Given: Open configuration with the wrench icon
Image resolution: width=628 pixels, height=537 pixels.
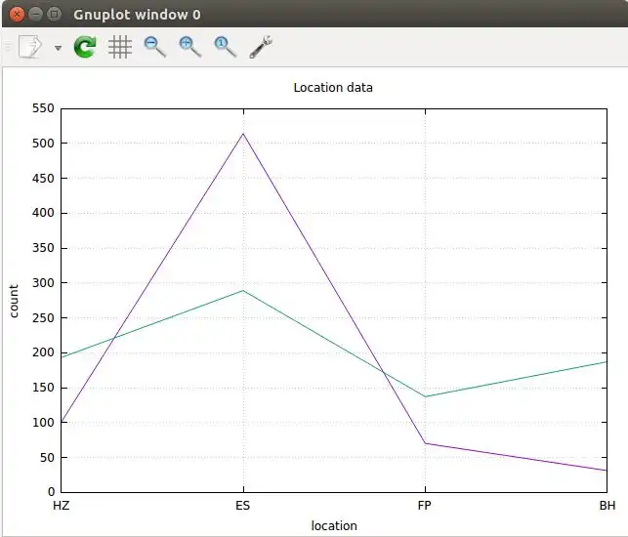Looking at the screenshot, I should point(261,47).
